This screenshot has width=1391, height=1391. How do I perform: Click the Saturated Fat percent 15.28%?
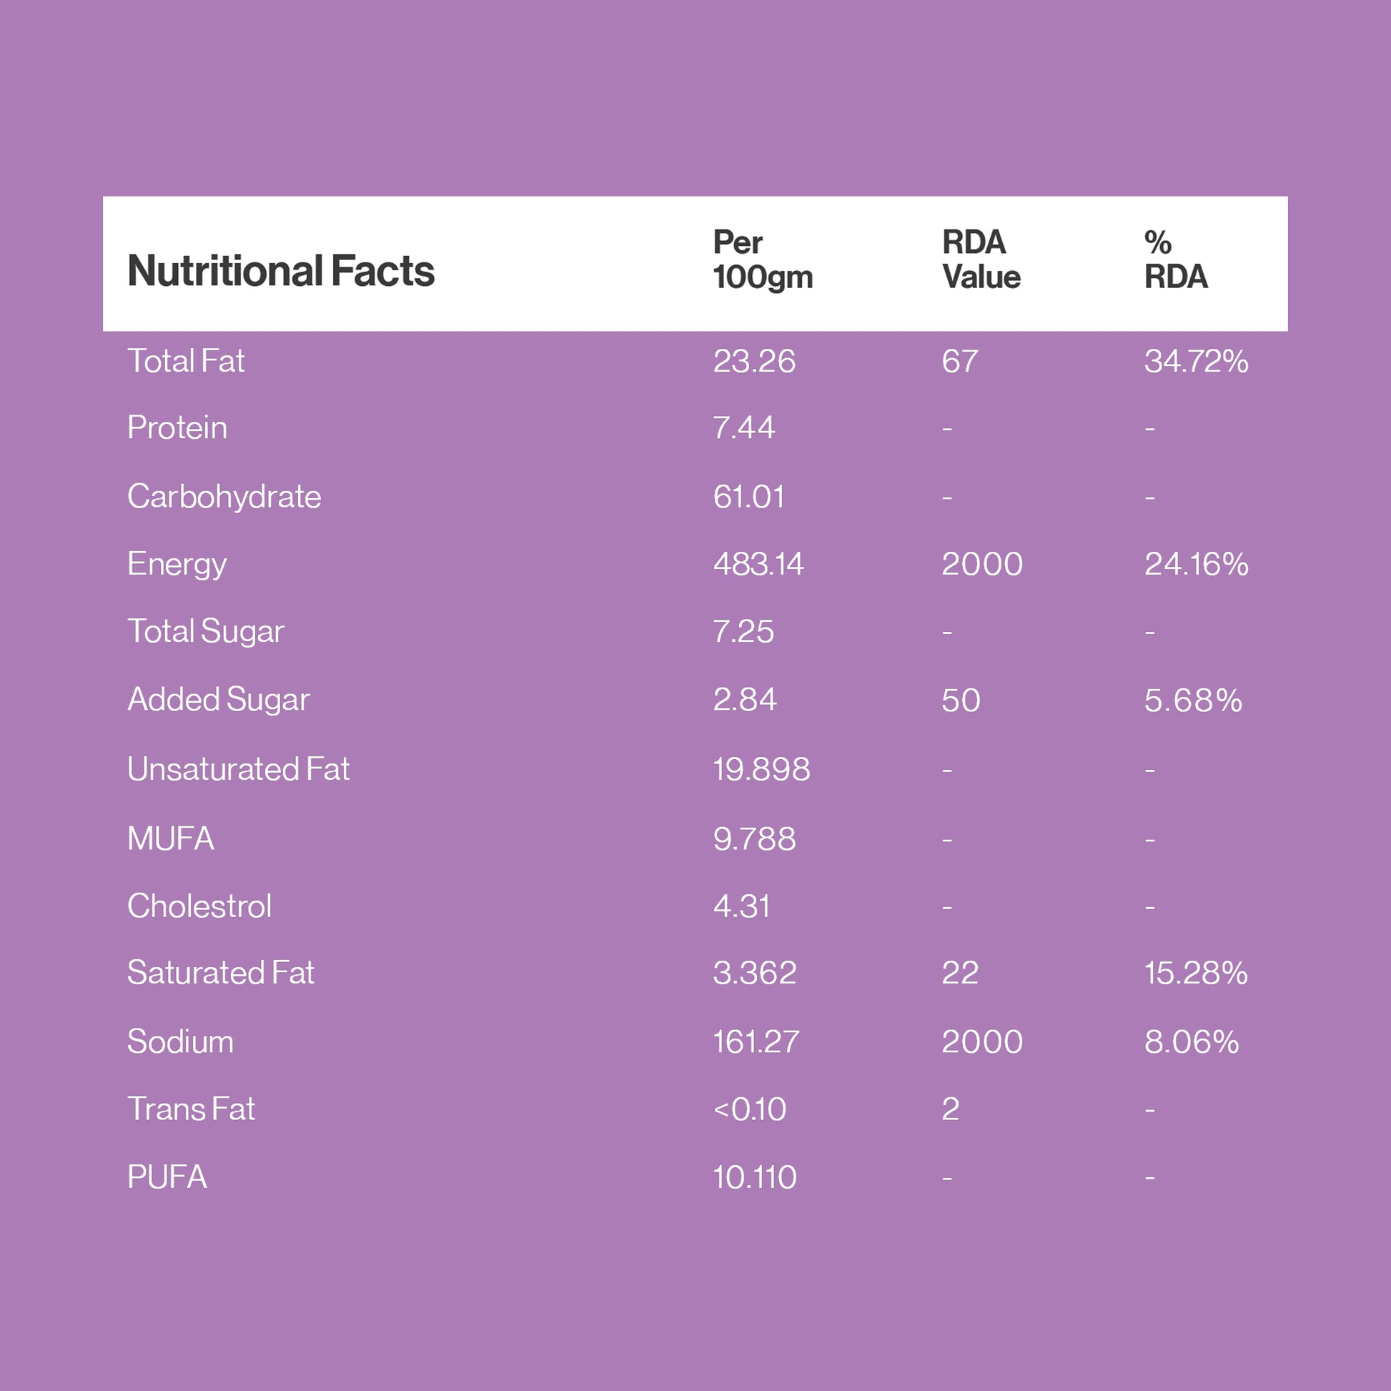pyautogui.click(x=1195, y=973)
